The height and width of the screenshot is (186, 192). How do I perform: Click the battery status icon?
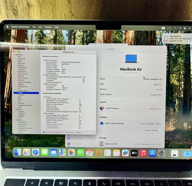[169, 28]
